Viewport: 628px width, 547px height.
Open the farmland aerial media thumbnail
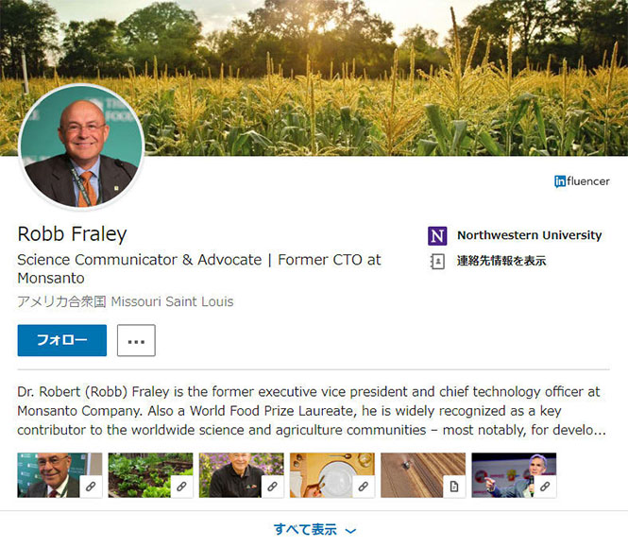pos(423,475)
